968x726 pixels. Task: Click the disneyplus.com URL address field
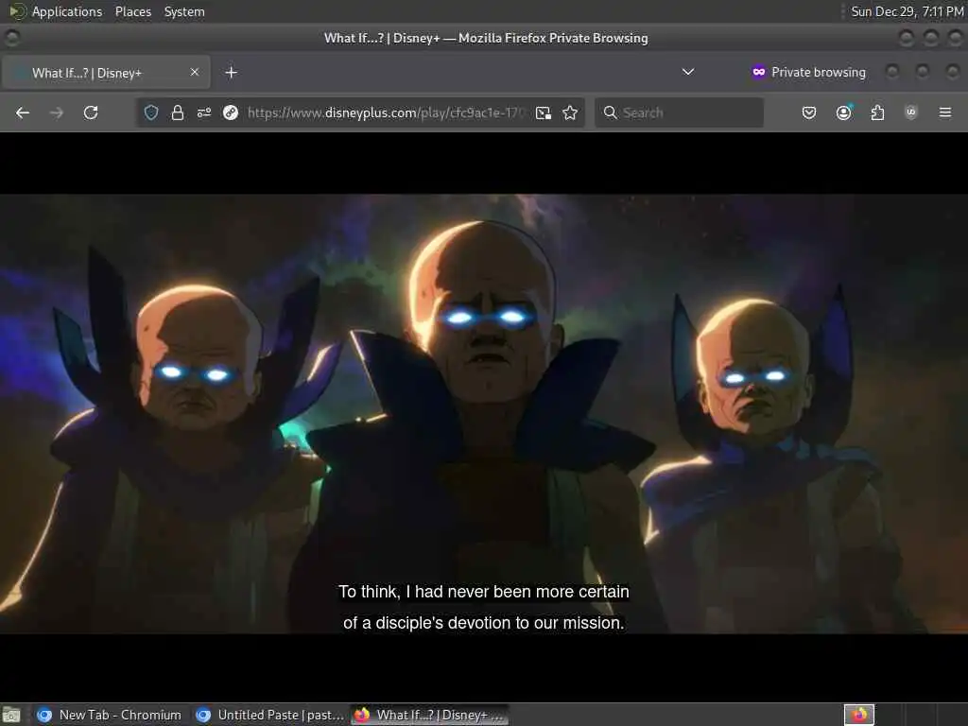(x=386, y=112)
